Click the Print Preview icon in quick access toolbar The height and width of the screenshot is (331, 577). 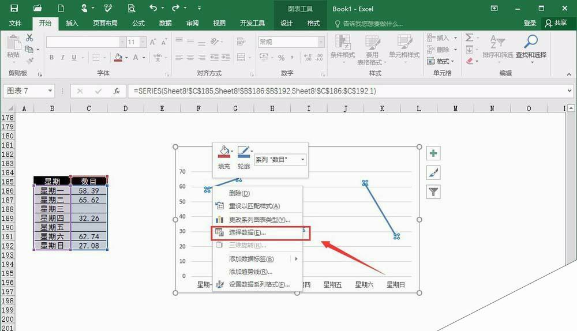132,8
